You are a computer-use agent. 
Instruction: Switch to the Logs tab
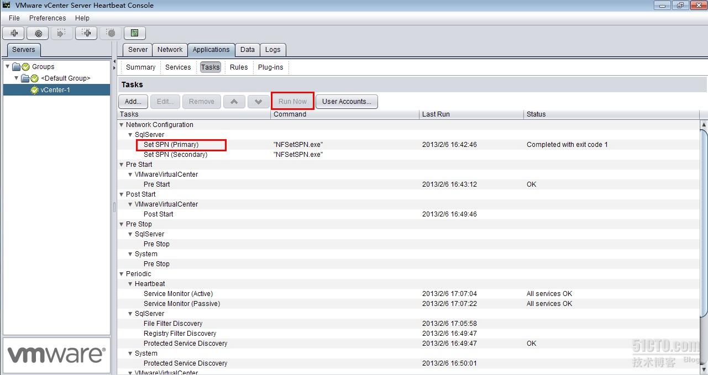[272, 50]
